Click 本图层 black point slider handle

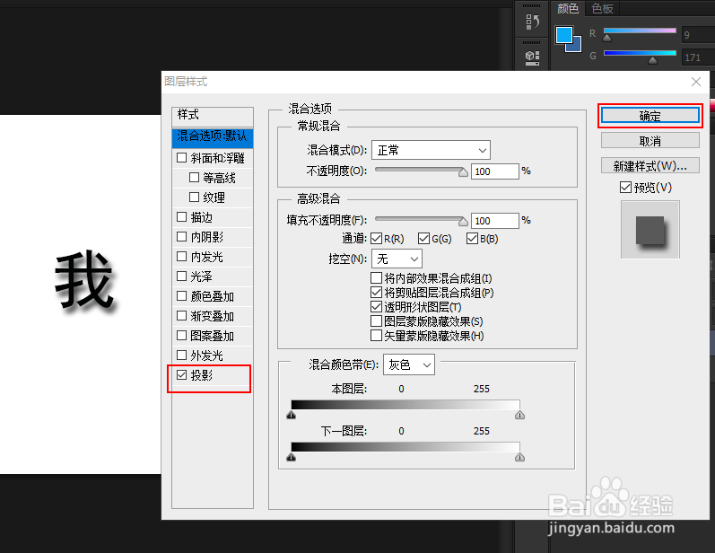(292, 415)
